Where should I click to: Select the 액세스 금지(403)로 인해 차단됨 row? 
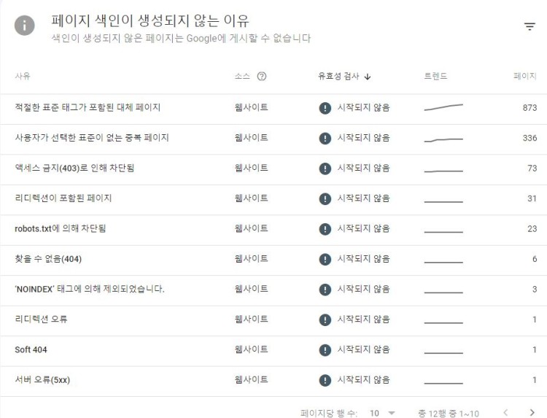[74, 168]
